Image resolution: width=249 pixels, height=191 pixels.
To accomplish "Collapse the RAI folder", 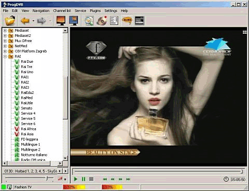I will point(5,57).
